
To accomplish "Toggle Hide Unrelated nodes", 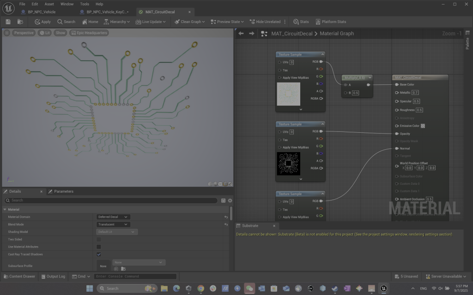I will pos(265,22).
